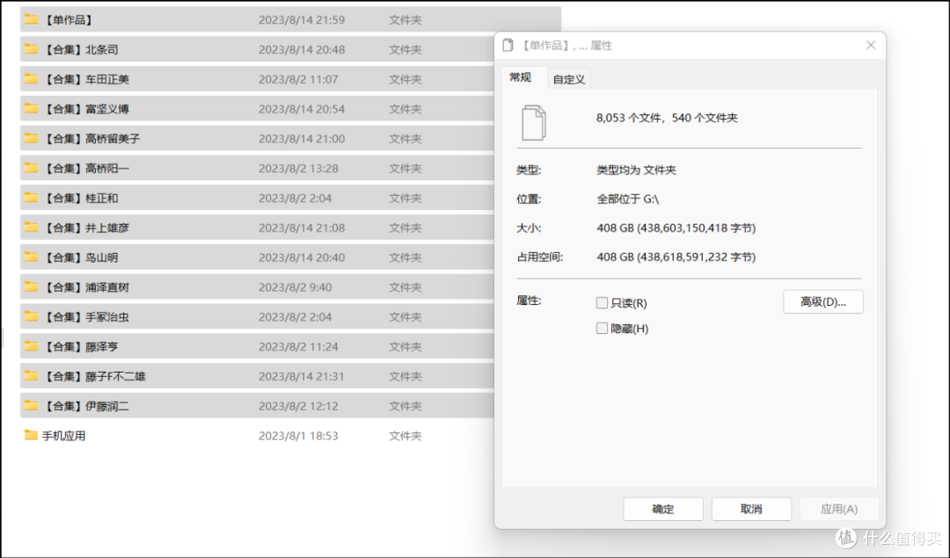Switch to the 自定义 tab
950x558 pixels.
point(569,79)
